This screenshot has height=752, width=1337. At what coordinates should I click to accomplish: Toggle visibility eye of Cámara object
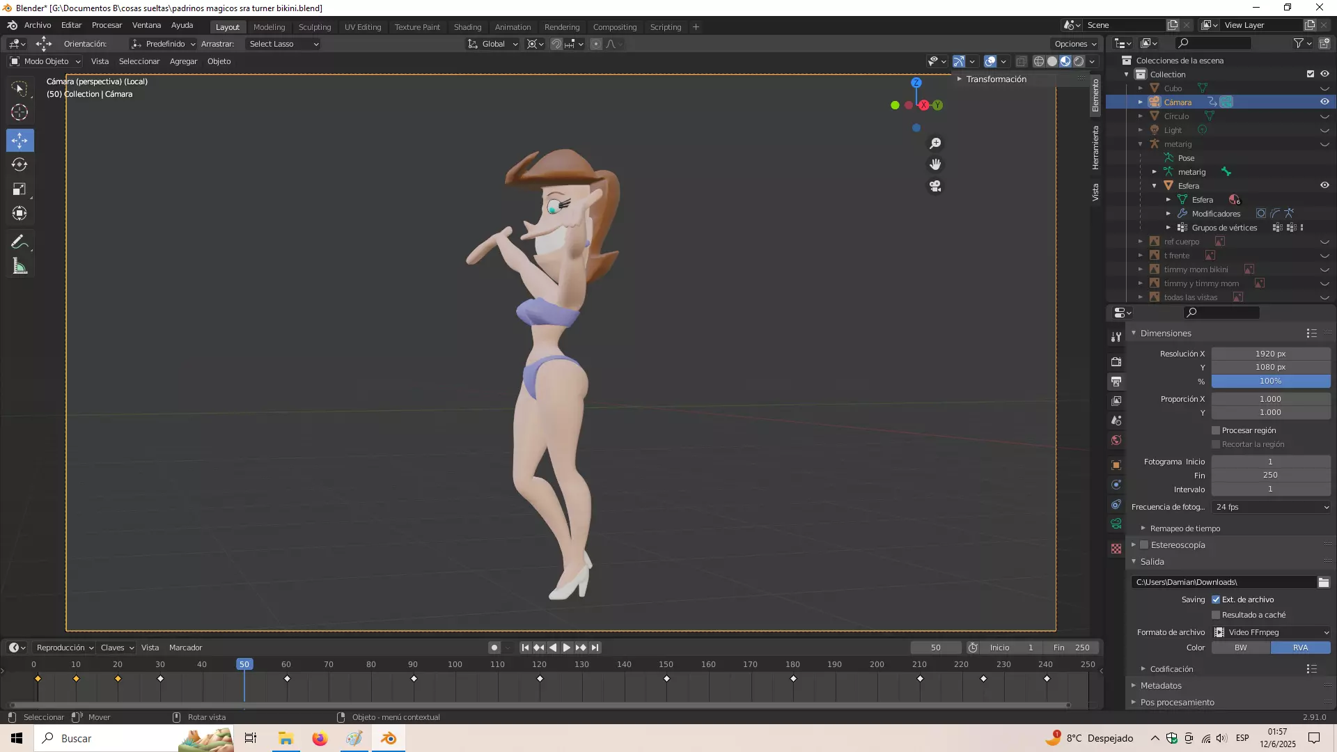click(1324, 102)
